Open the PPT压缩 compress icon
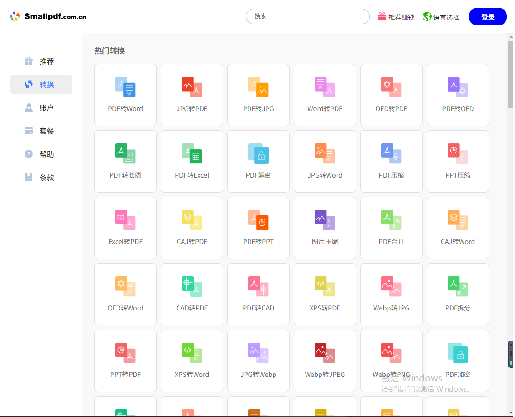 click(458, 153)
